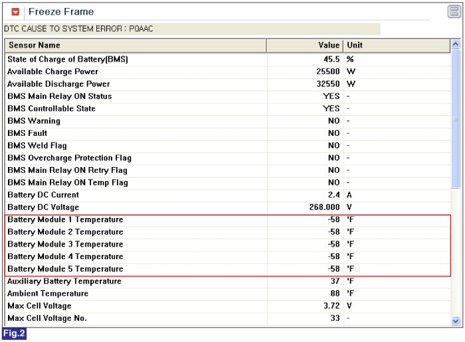Select Battery Module 5 Temperature row

(x=228, y=269)
